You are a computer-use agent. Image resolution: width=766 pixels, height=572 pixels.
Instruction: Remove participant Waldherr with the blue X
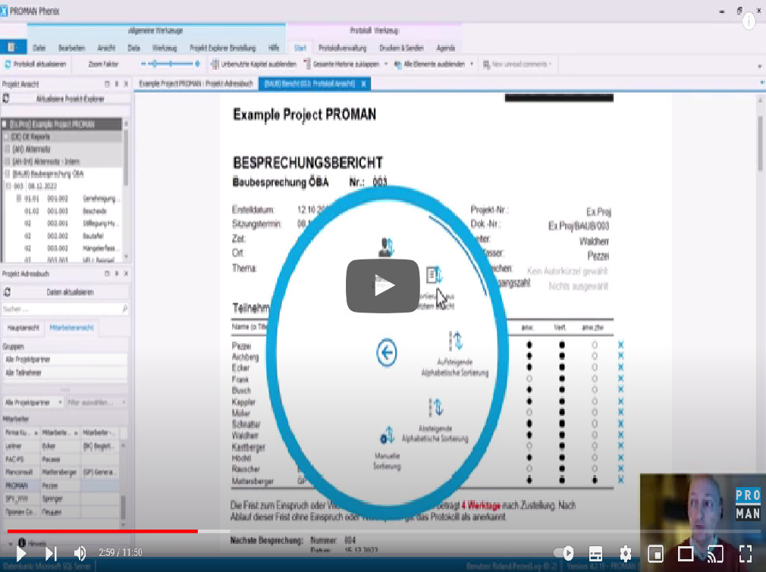621,435
